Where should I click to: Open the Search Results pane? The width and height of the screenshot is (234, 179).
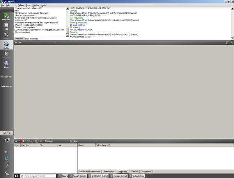(x=78, y=176)
